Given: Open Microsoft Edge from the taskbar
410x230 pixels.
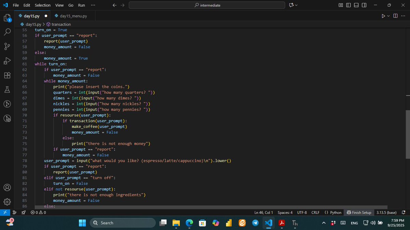Looking at the screenshot, I should (x=189, y=223).
